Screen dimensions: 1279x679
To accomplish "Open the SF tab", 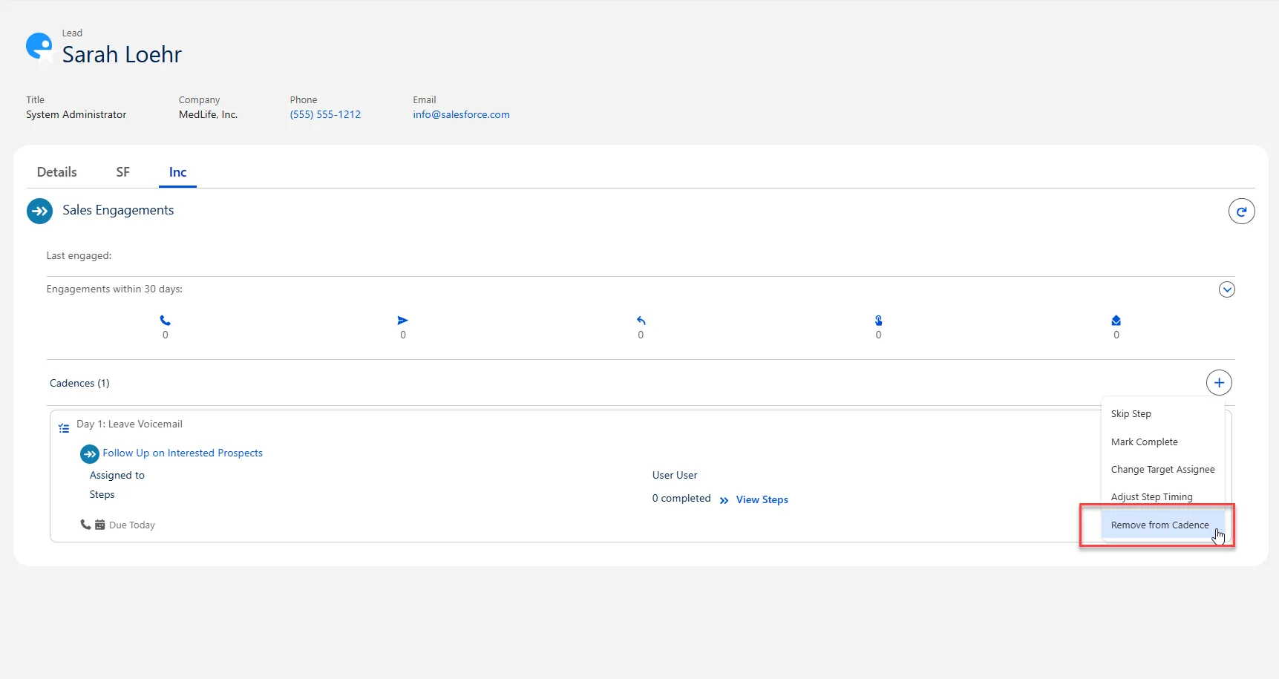I will click(122, 172).
